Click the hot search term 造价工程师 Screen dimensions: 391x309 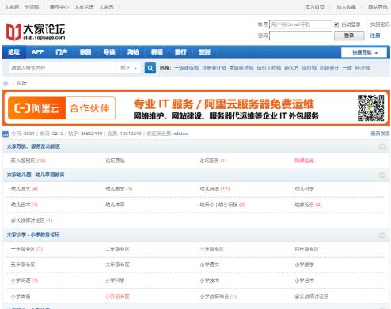tap(269, 68)
